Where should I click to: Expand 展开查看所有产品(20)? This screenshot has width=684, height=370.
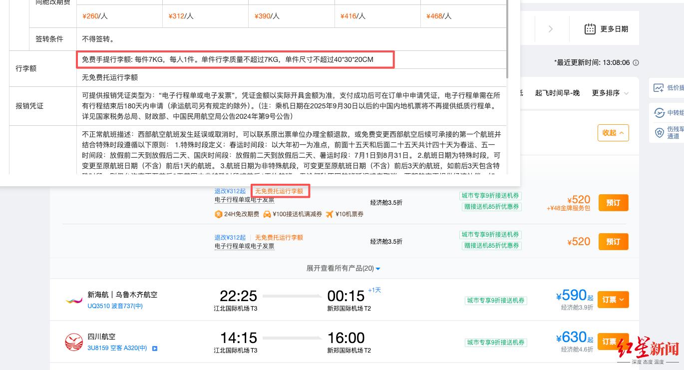343,269
